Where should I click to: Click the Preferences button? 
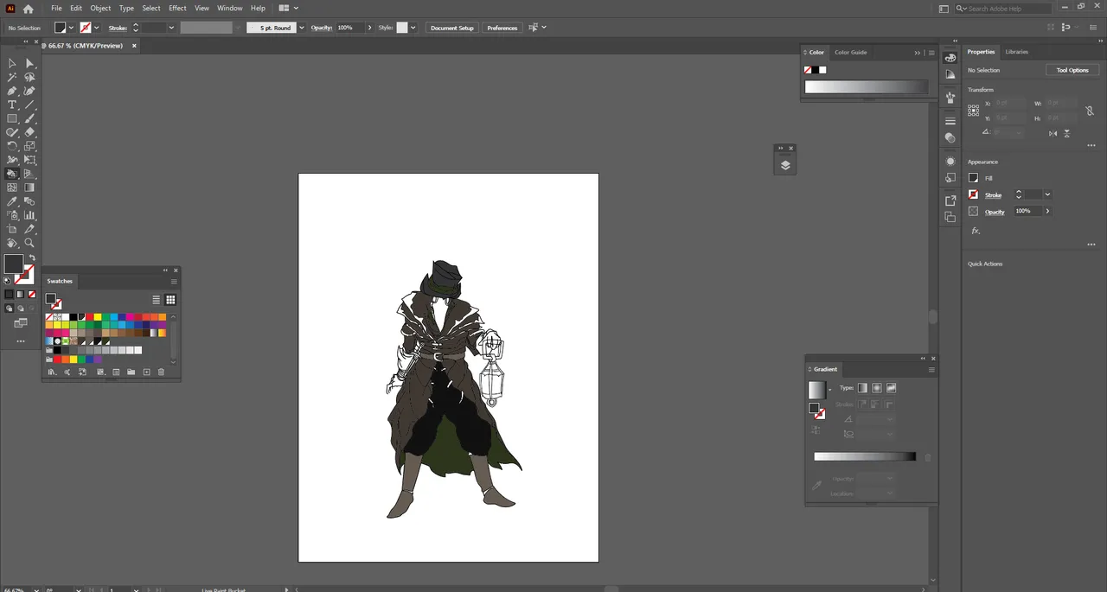pyautogui.click(x=502, y=28)
